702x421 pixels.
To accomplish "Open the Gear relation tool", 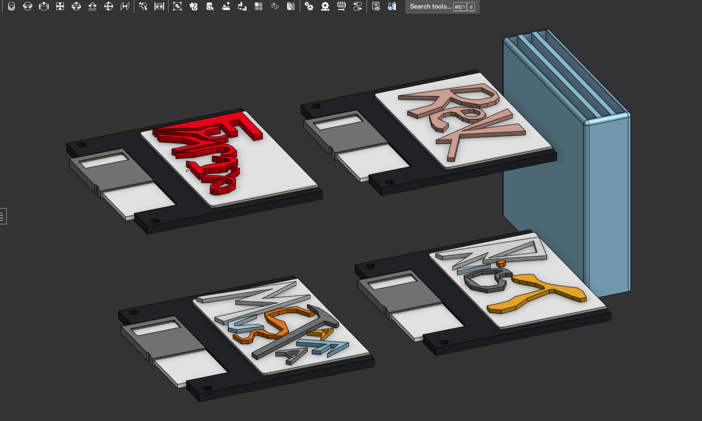I will pos(309,6).
